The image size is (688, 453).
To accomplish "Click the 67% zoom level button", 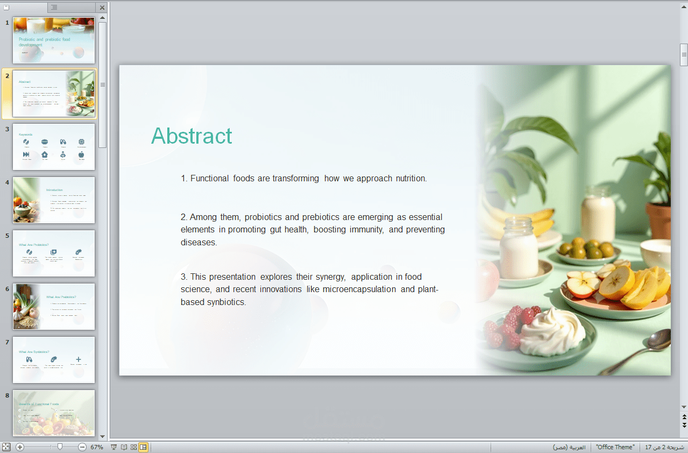I will tap(97, 447).
